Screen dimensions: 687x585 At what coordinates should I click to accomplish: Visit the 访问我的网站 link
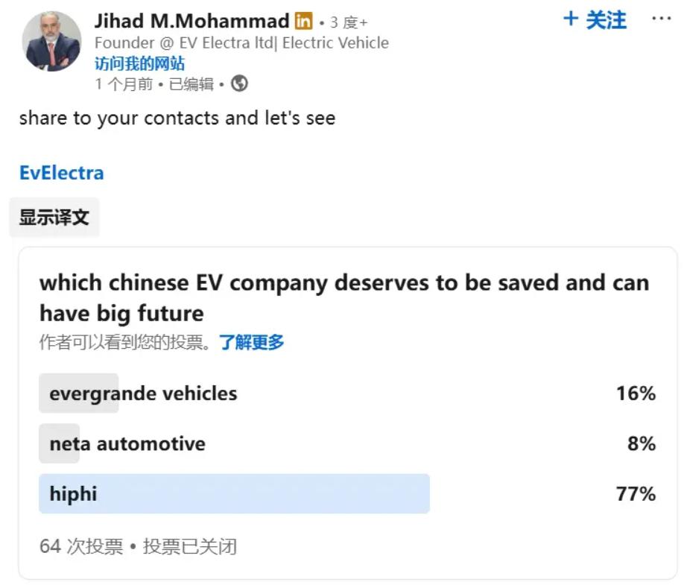[x=140, y=63]
